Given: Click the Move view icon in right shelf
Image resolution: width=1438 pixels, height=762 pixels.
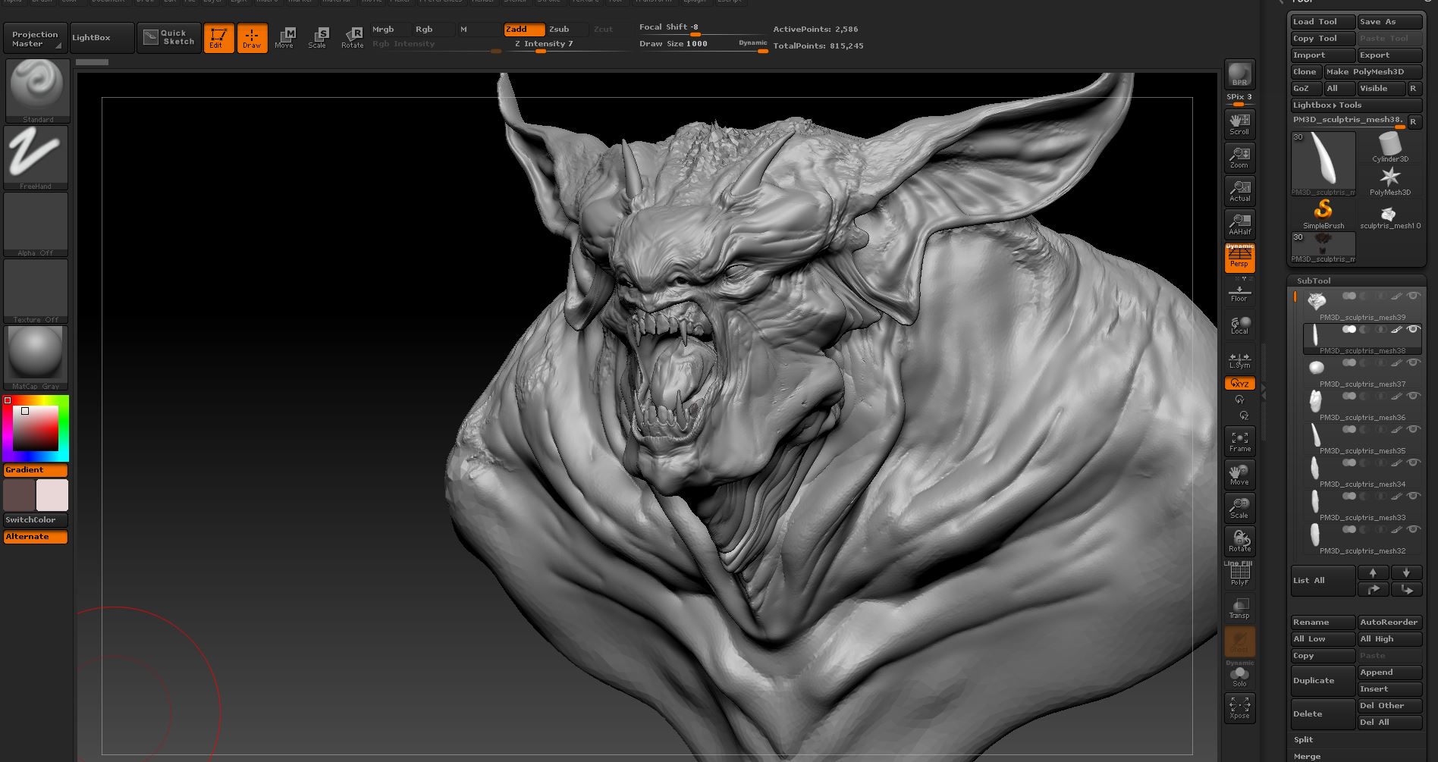Looking at the screenshot, I should pos(1239,475).
